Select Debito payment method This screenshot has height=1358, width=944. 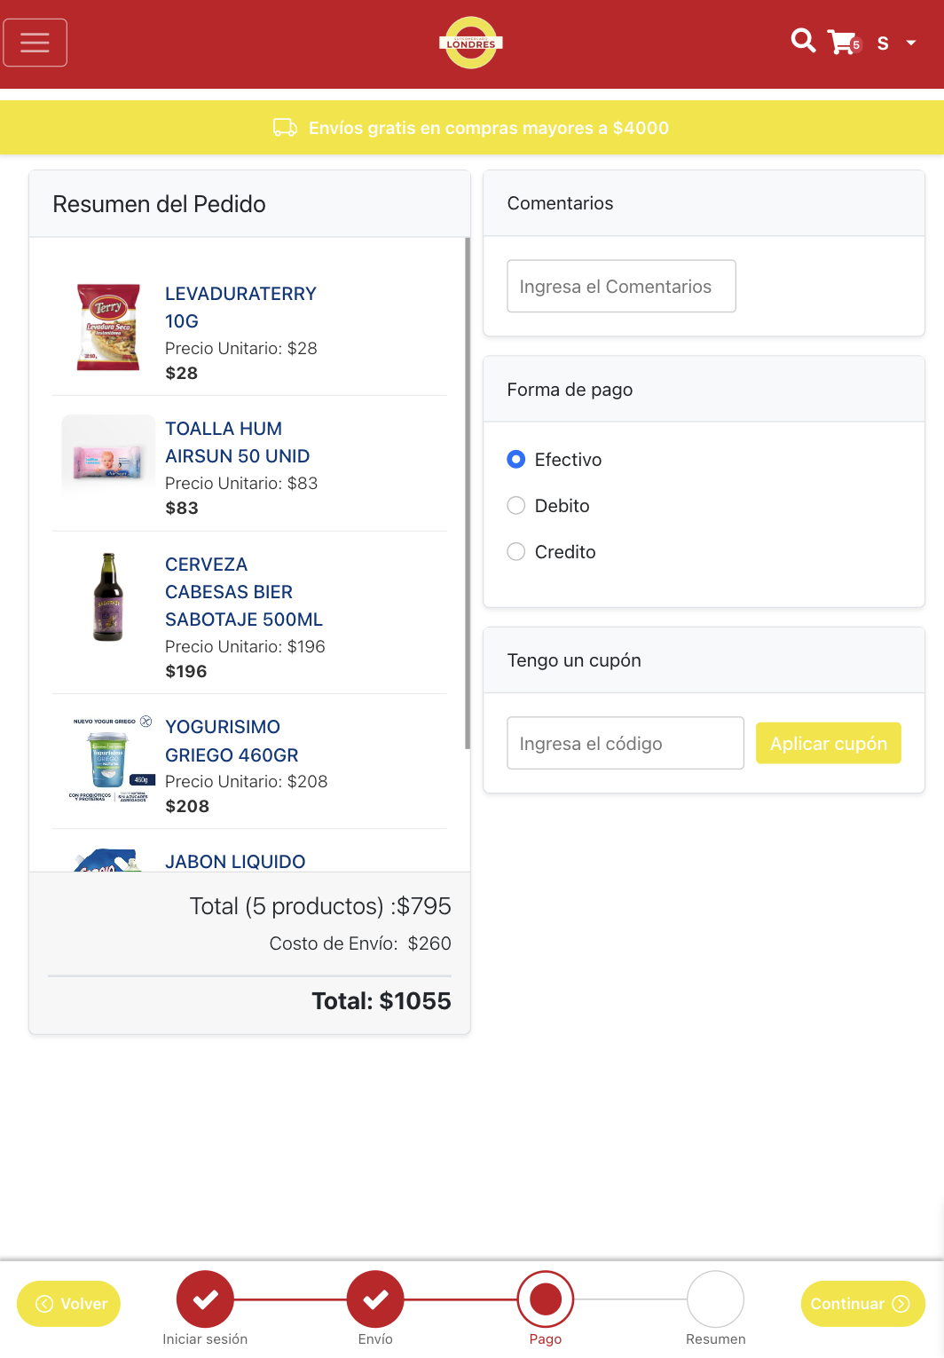(x=516, y=506)
